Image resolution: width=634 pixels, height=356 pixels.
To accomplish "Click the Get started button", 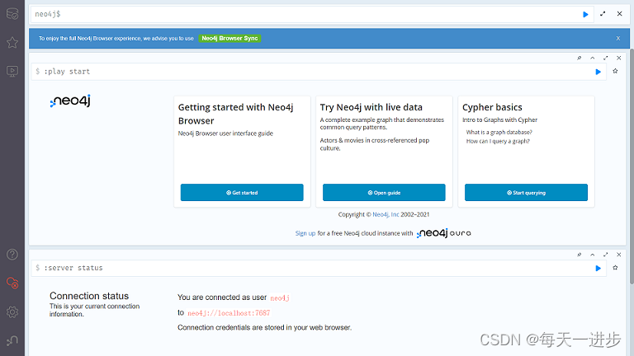I will click(242, 193).
